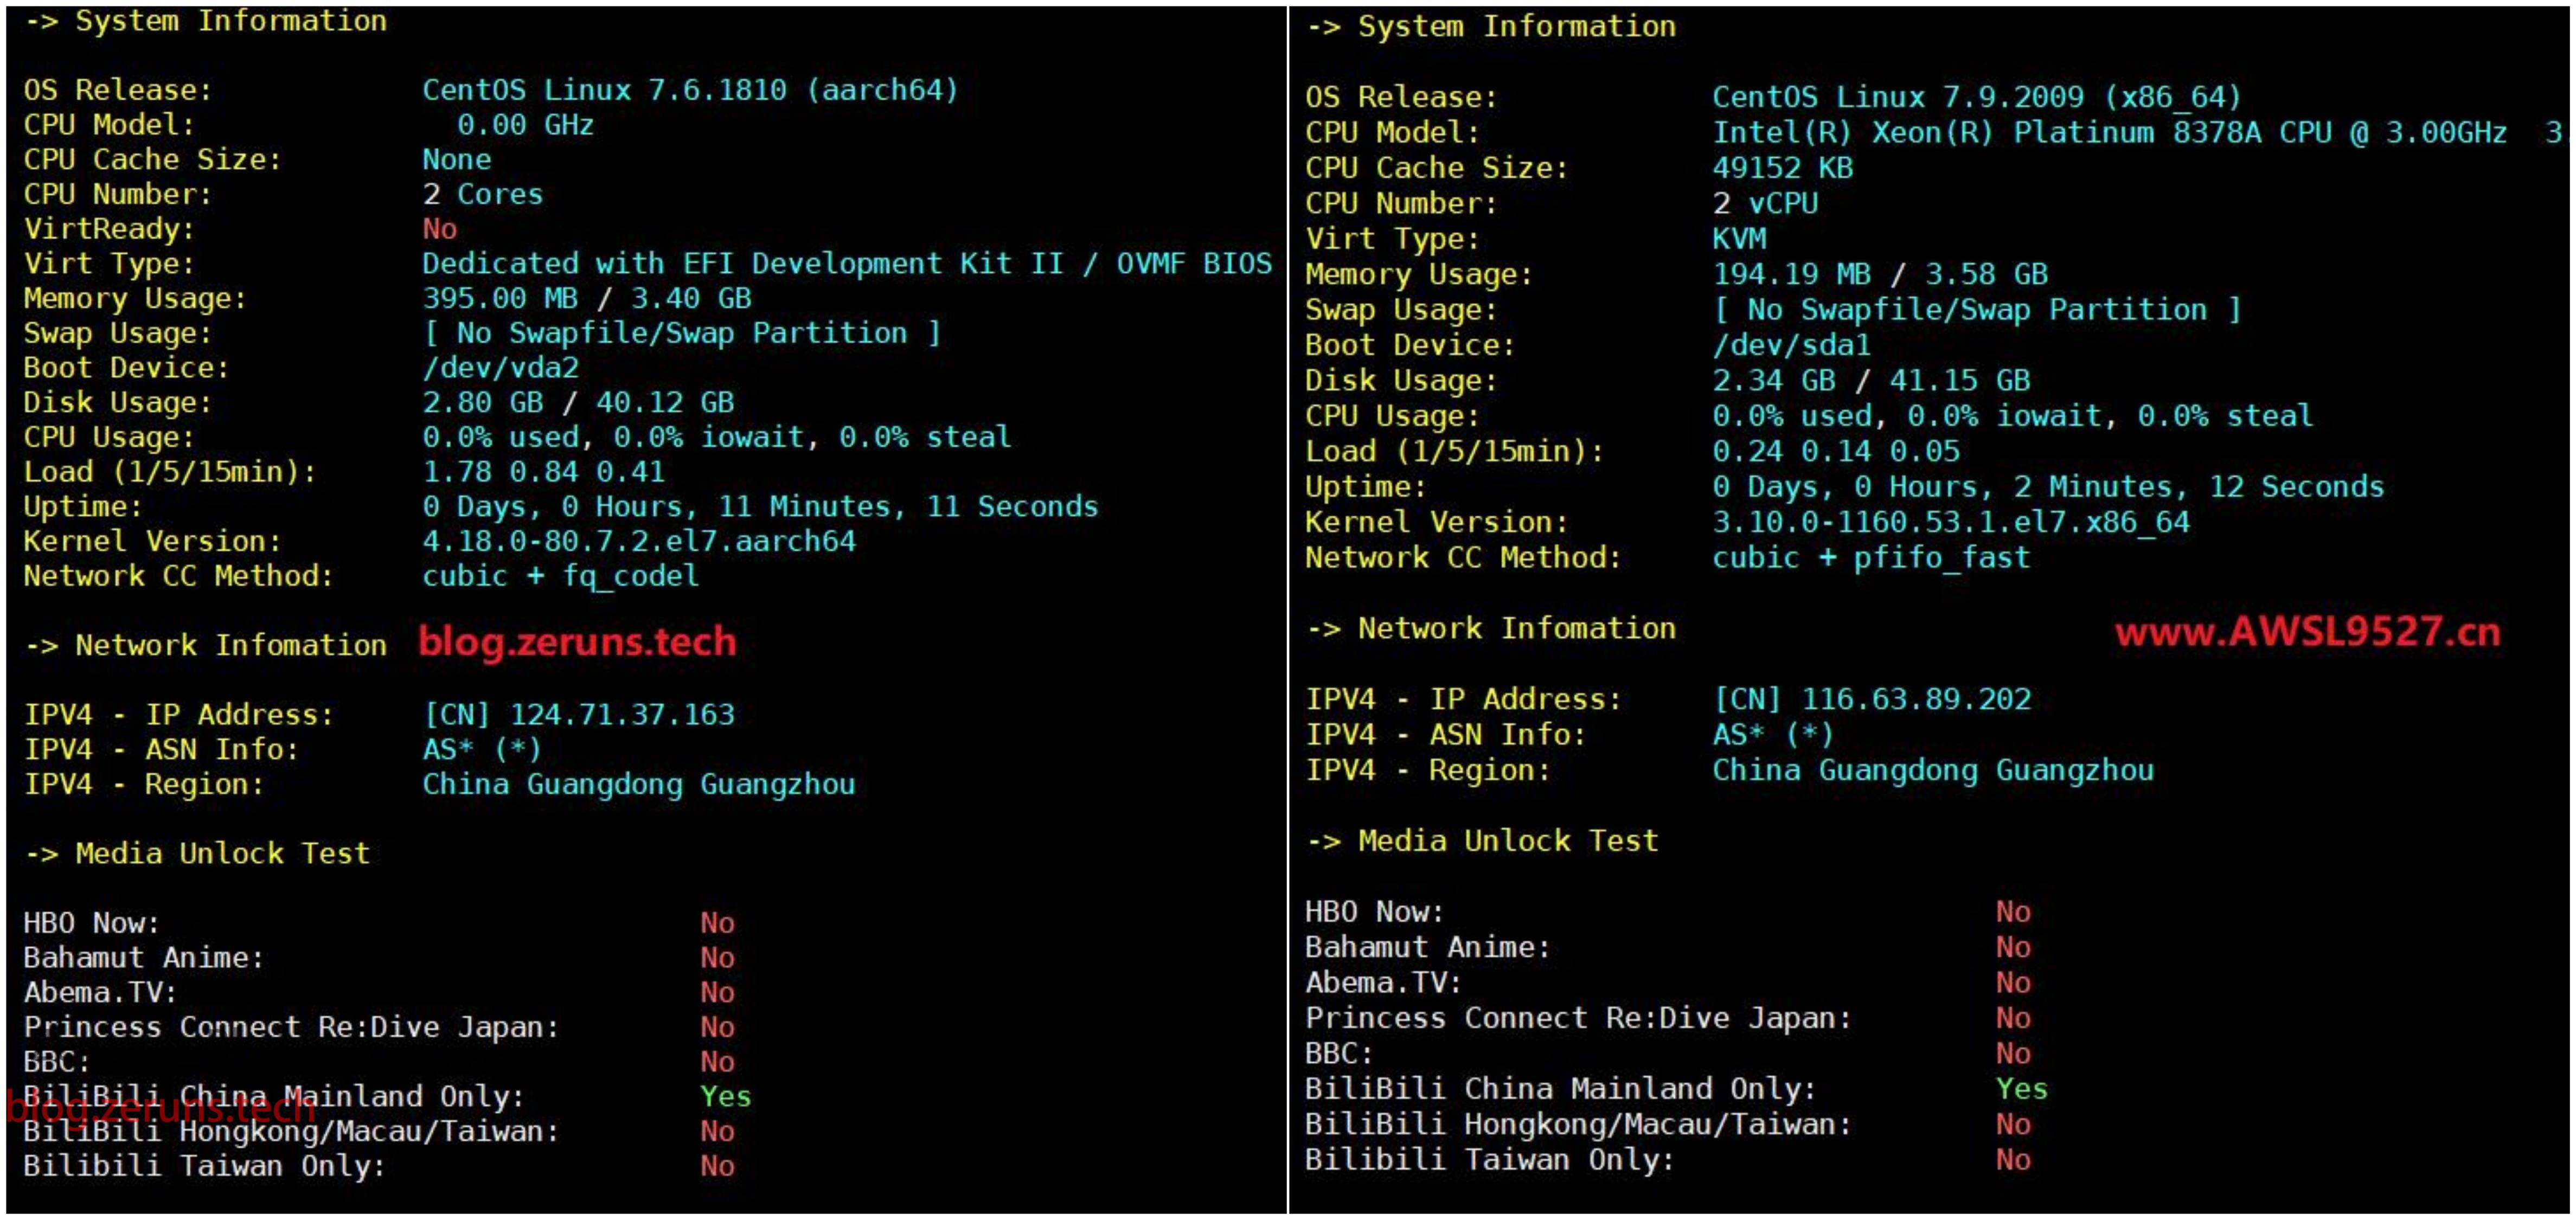This screenshot has height=1220, width=2576.
Task: Select 'Intel(R) Xeon(R) Platinum 8378A' CPU model
Action: coord(1986,132)
